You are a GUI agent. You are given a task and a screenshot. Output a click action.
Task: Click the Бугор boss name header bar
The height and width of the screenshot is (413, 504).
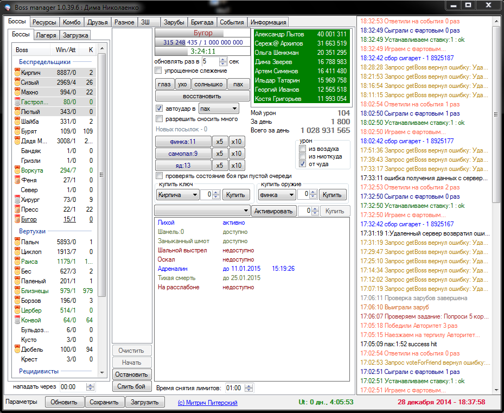coord(202,33)
